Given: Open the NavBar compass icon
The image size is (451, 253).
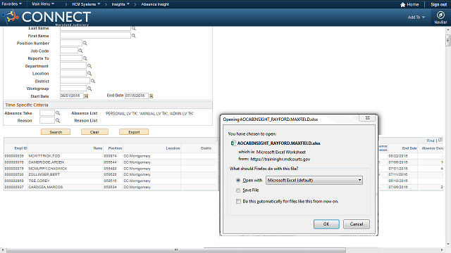Looking at the screenshot, I should pos(440,15).
